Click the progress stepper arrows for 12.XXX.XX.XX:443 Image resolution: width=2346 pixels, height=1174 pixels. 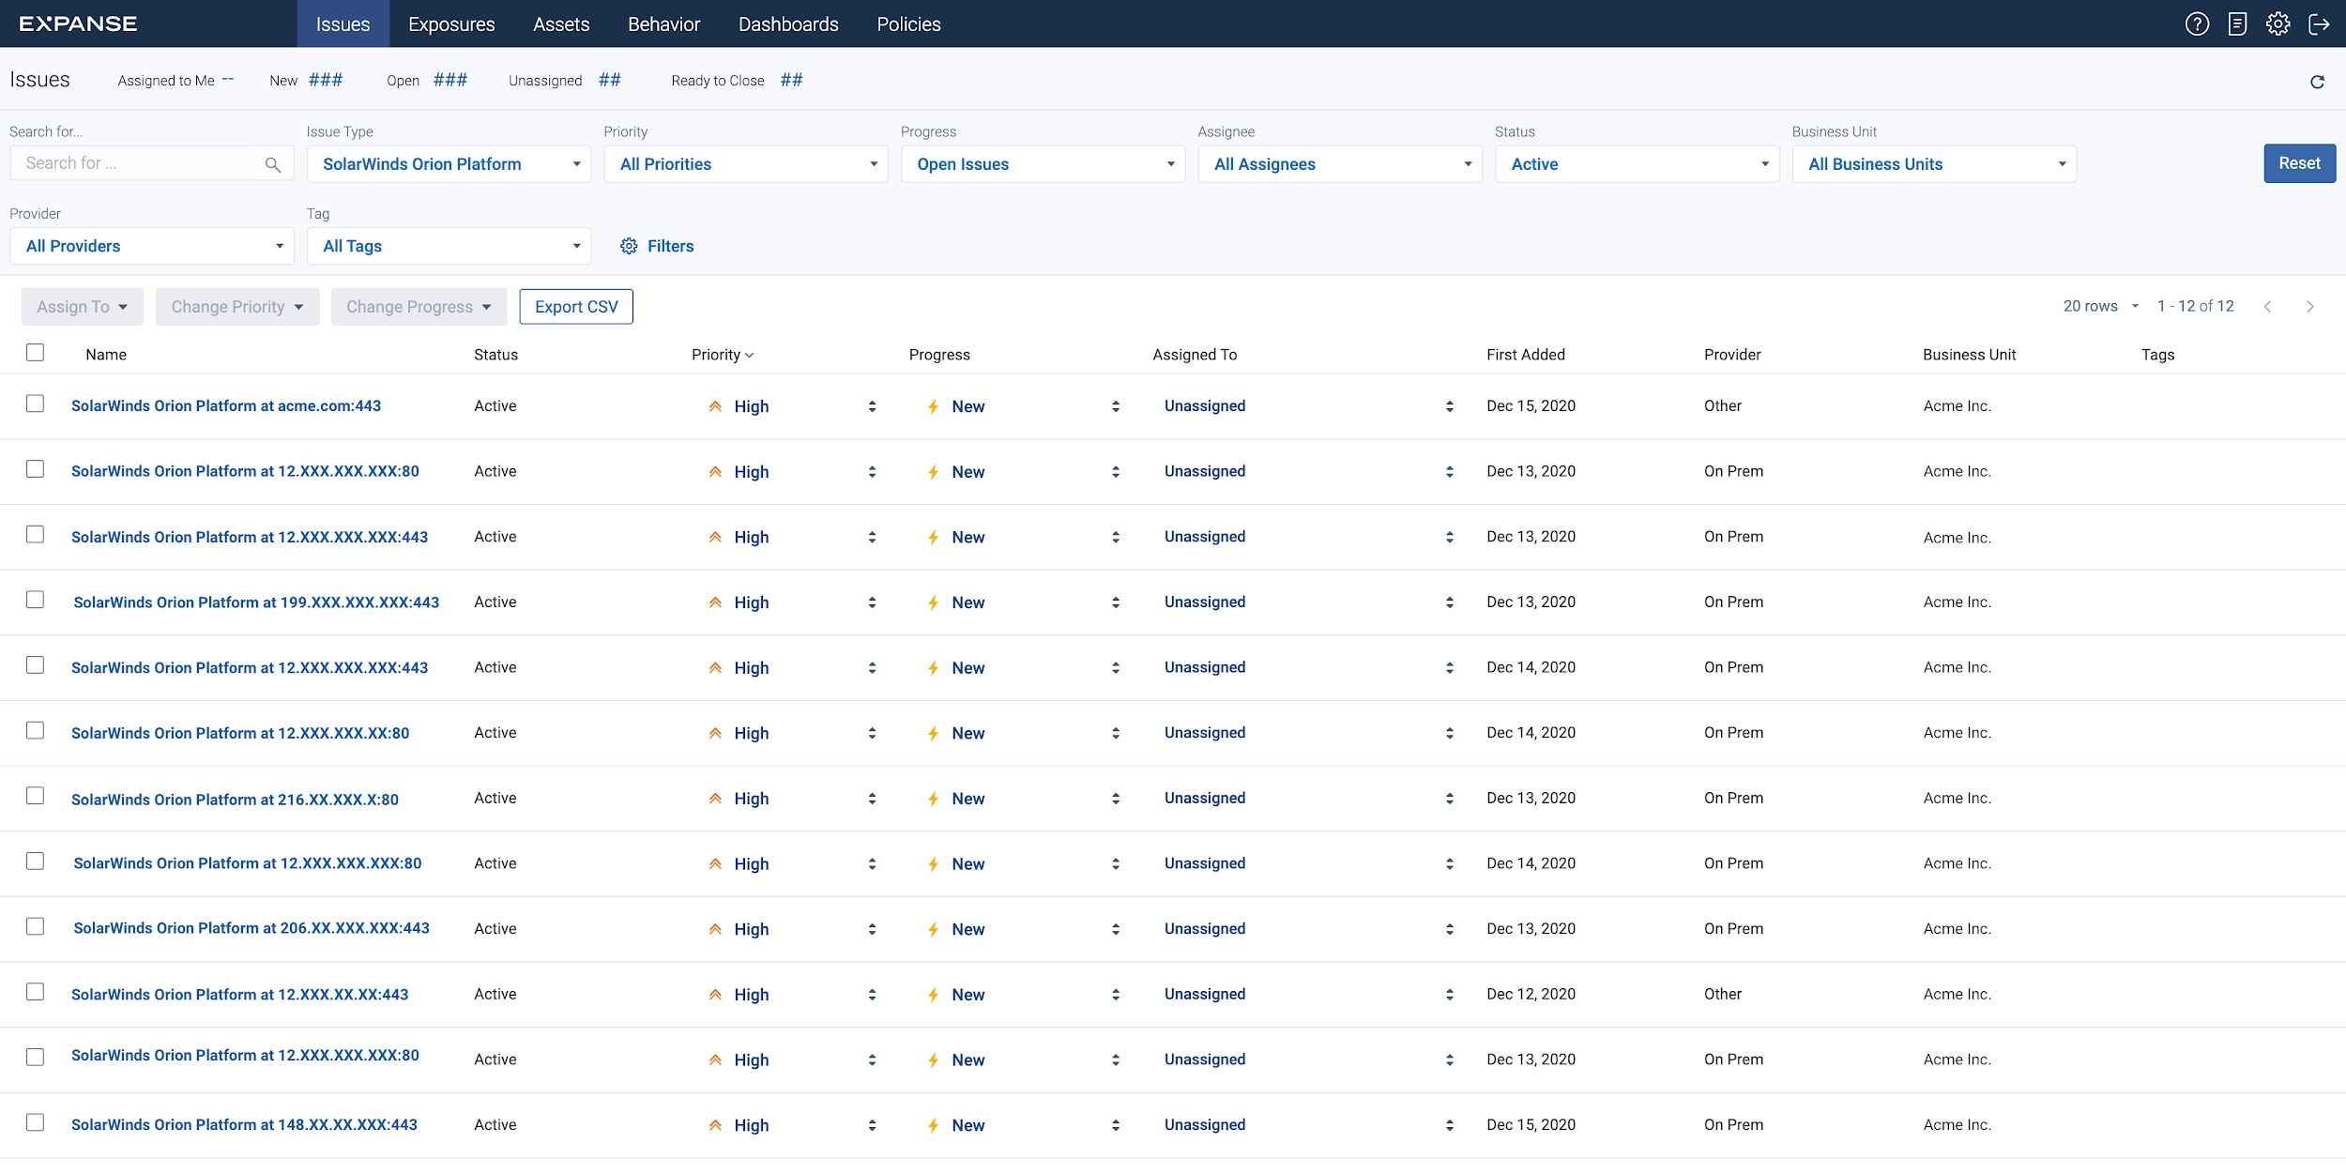coord(1116,995)
